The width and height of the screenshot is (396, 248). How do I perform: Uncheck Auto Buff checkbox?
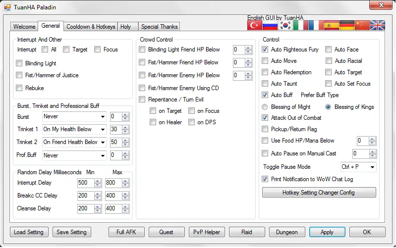point(265,95)
